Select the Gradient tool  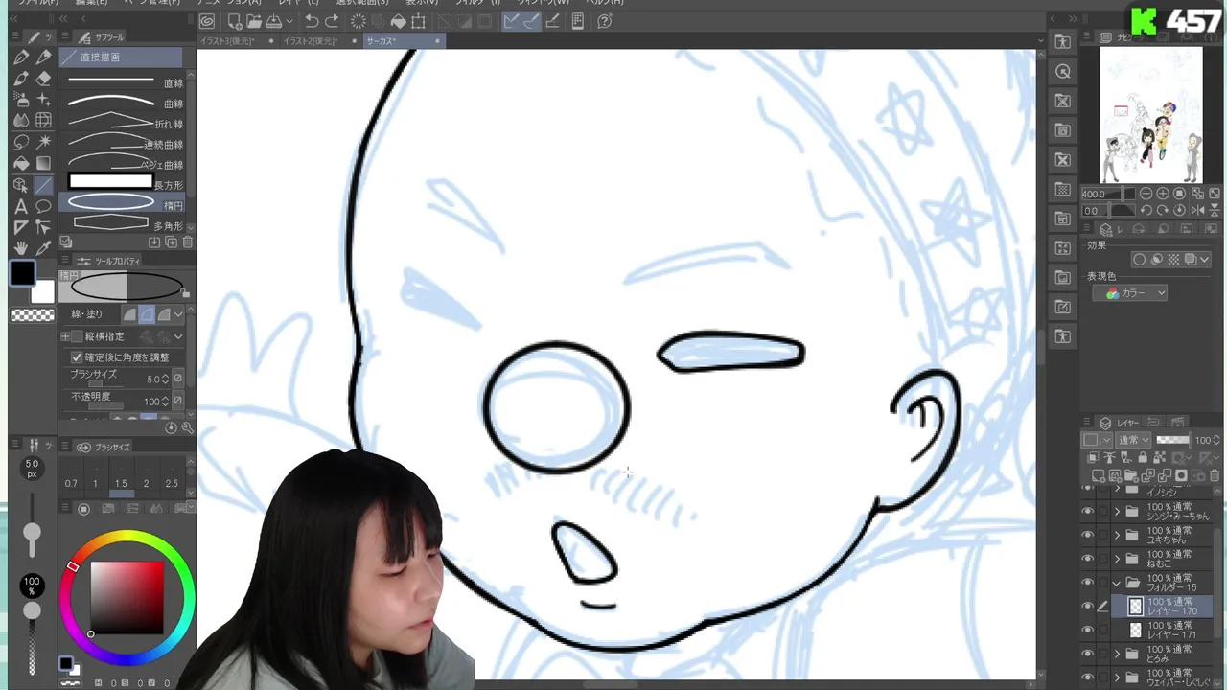click(43, 163)
